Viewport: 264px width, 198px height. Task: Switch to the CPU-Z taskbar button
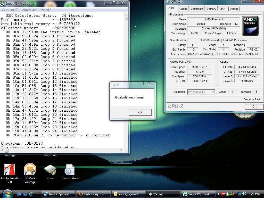pos(163,194)
